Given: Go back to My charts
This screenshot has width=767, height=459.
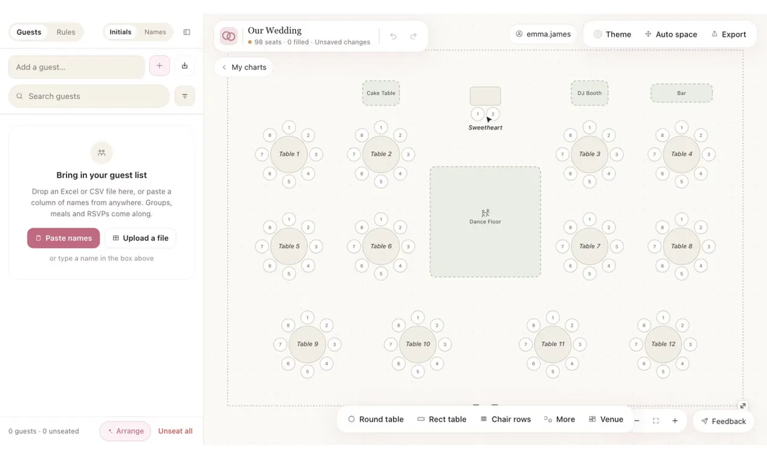Looking at the screenshot, I should (244, 67).
